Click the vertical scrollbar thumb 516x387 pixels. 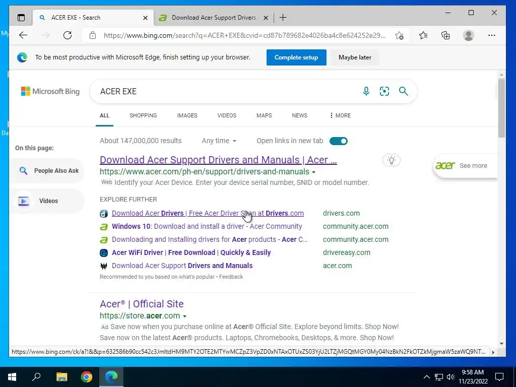501,108
